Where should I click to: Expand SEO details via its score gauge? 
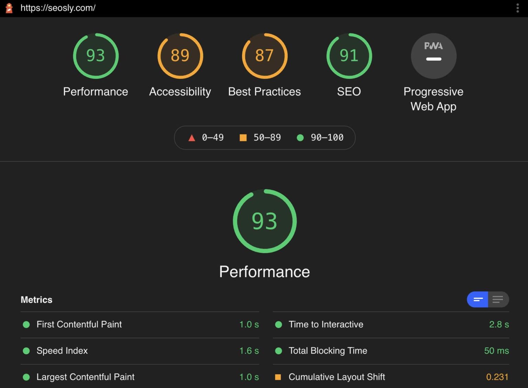point(349,56)
